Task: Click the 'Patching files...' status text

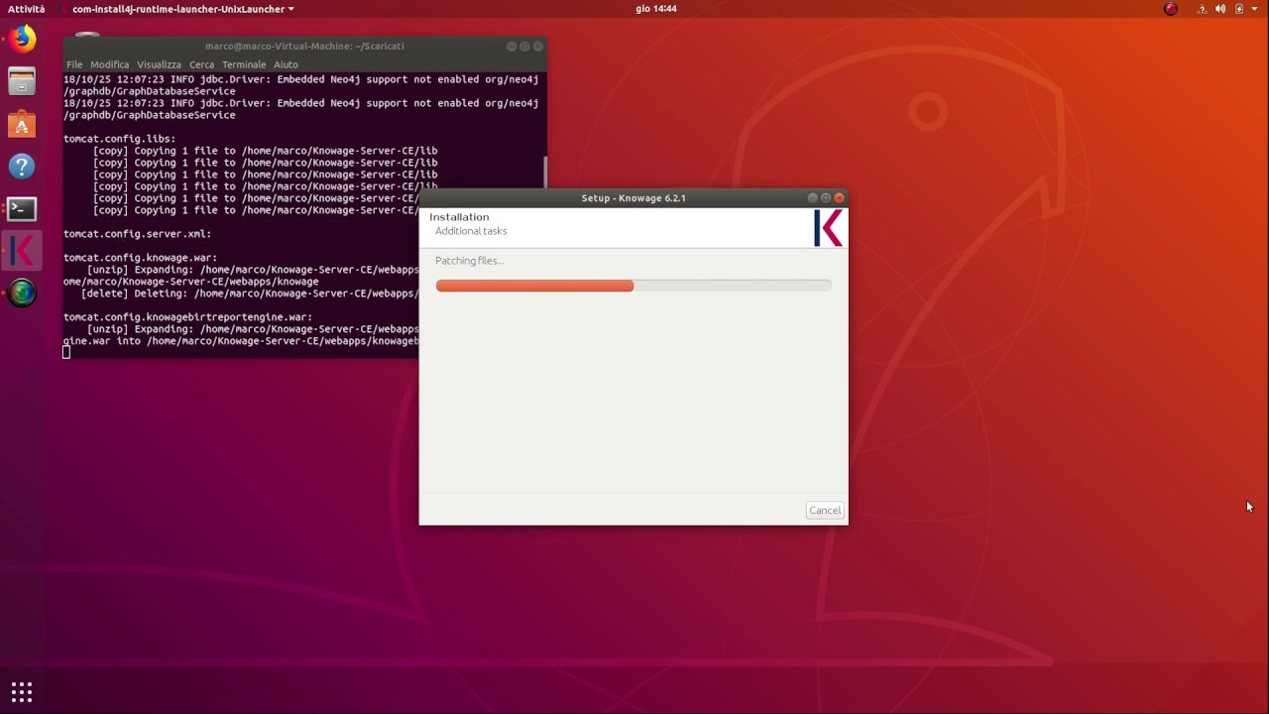Action: click(469, 261)
